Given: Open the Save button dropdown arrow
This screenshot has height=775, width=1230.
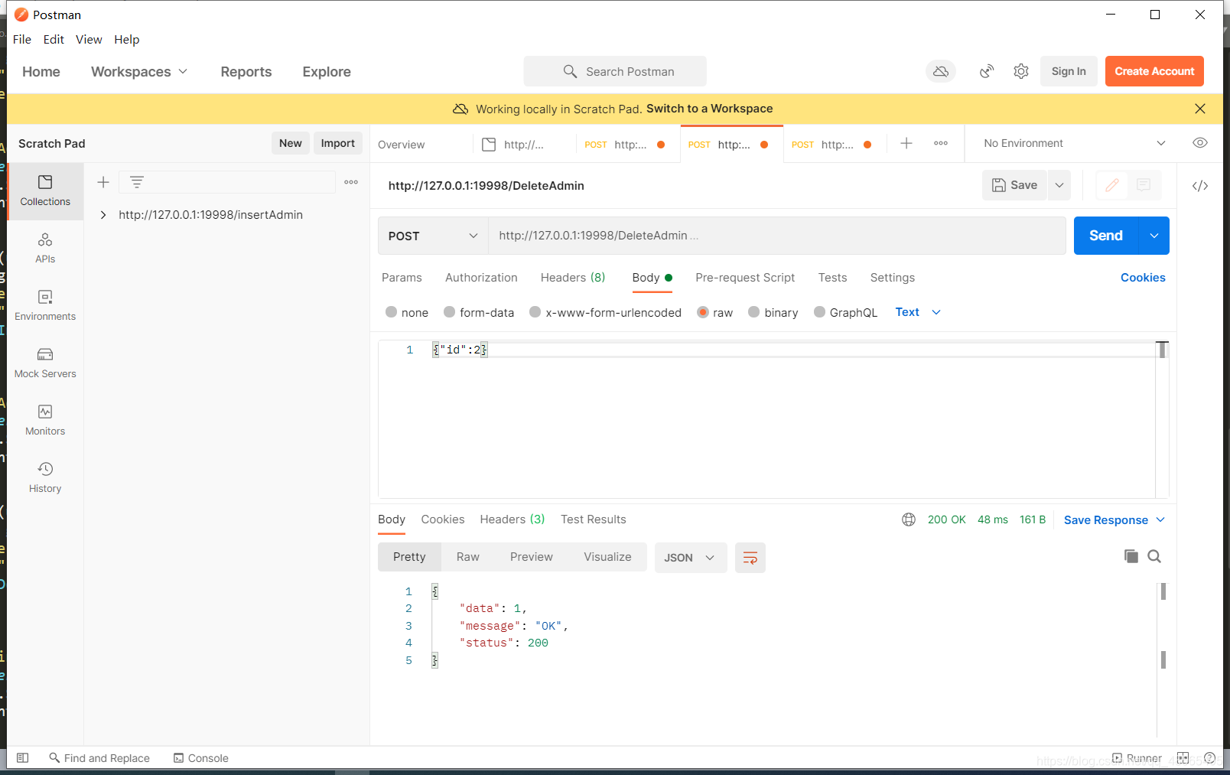Looking at the screenshot, I should (x=1059, y=185).
